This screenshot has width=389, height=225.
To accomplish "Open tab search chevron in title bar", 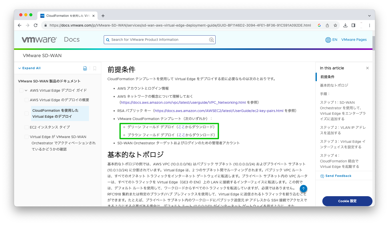I will [369, 16].
